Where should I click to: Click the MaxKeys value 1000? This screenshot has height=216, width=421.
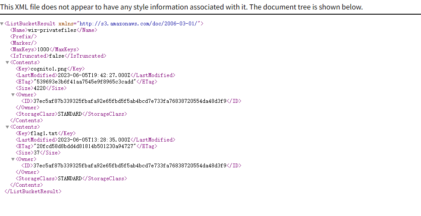[x=43, y=49]
